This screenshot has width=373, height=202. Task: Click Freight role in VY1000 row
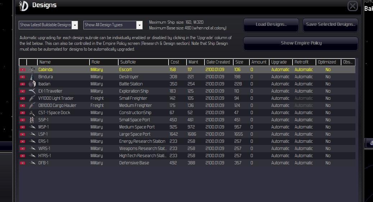coord(97,98)
